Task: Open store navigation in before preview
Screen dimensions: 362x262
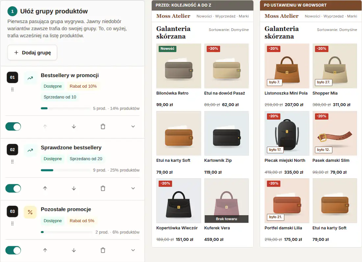Action: [x=222, y=16]
